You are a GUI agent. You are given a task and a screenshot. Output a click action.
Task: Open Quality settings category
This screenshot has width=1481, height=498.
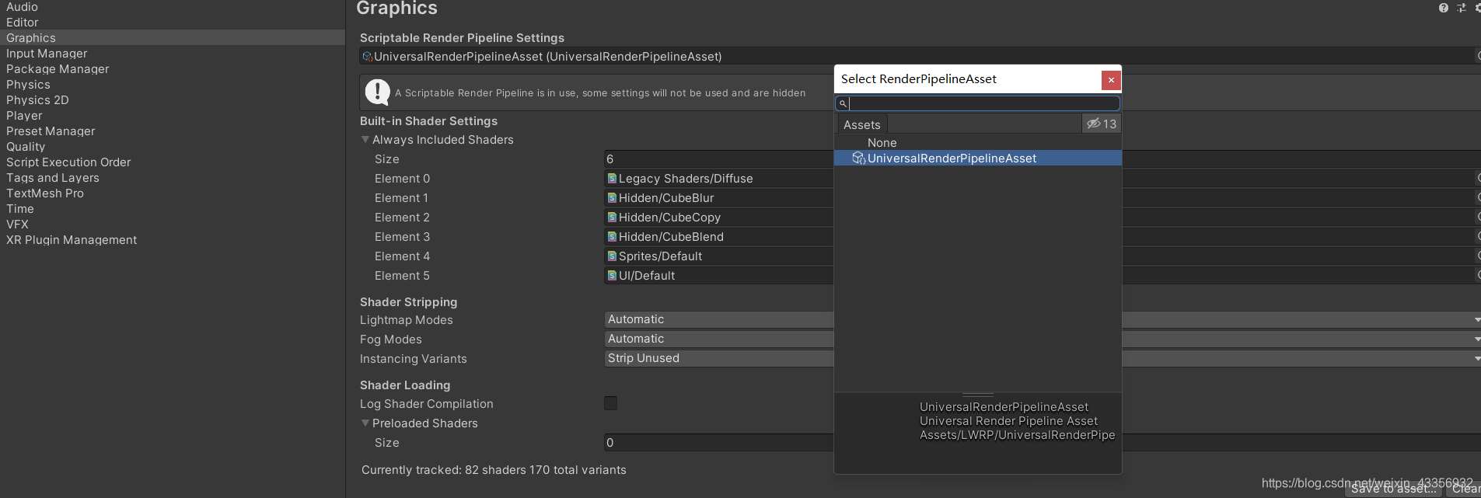point(173,147)
